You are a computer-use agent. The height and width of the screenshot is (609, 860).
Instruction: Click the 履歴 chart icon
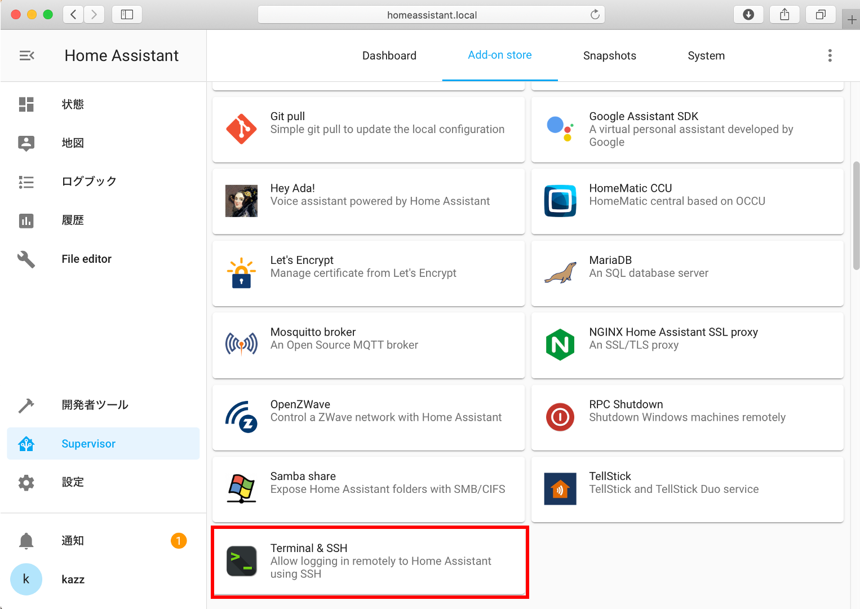pyautogui.click(x=26, y=220)
